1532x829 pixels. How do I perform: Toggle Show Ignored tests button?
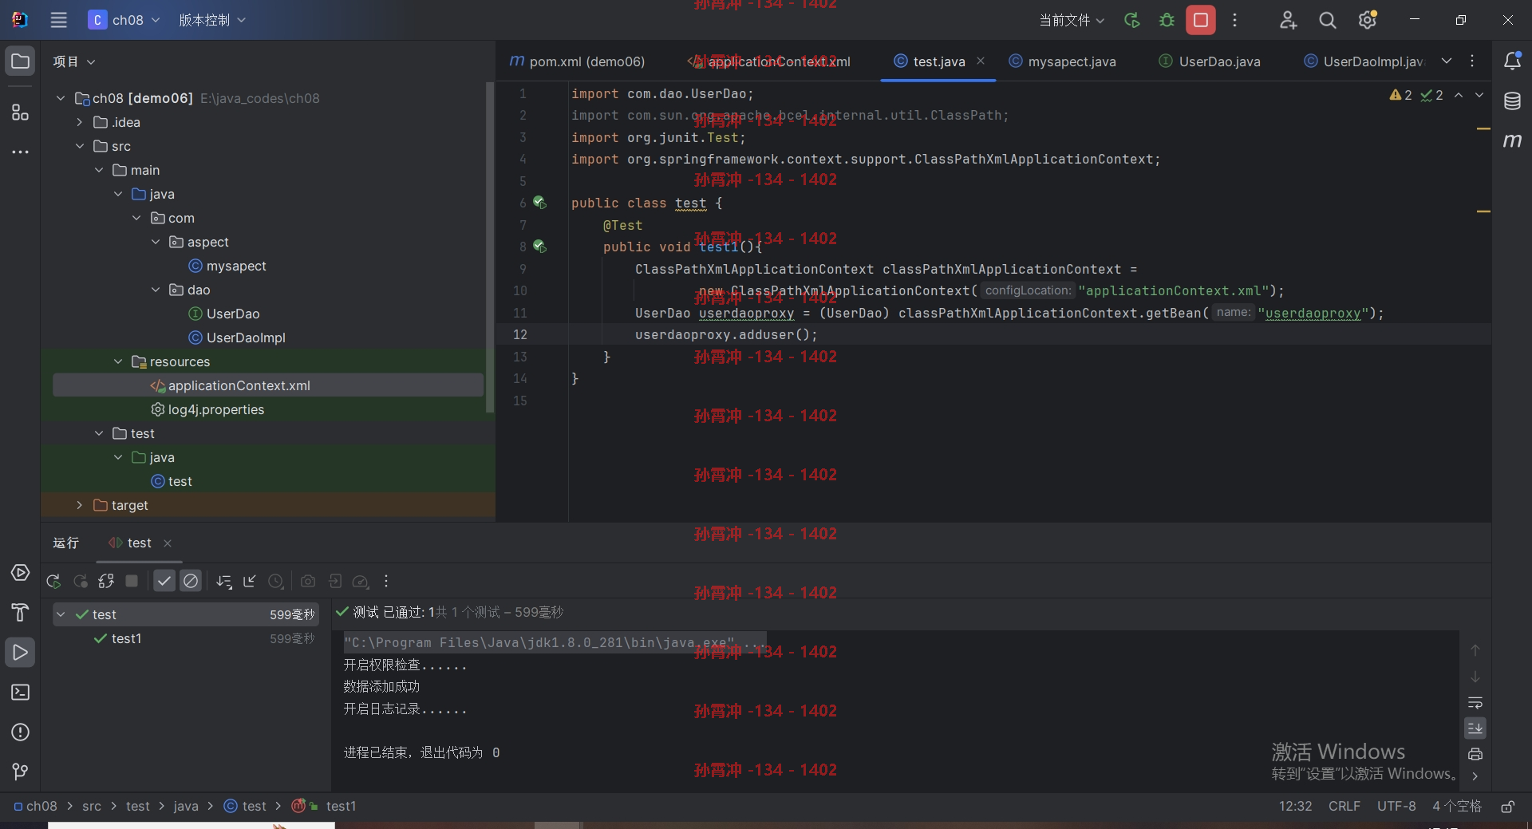pos(191,582)
